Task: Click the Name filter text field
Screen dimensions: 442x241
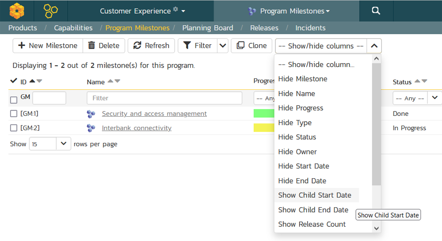Action: [x=164, y=98]
